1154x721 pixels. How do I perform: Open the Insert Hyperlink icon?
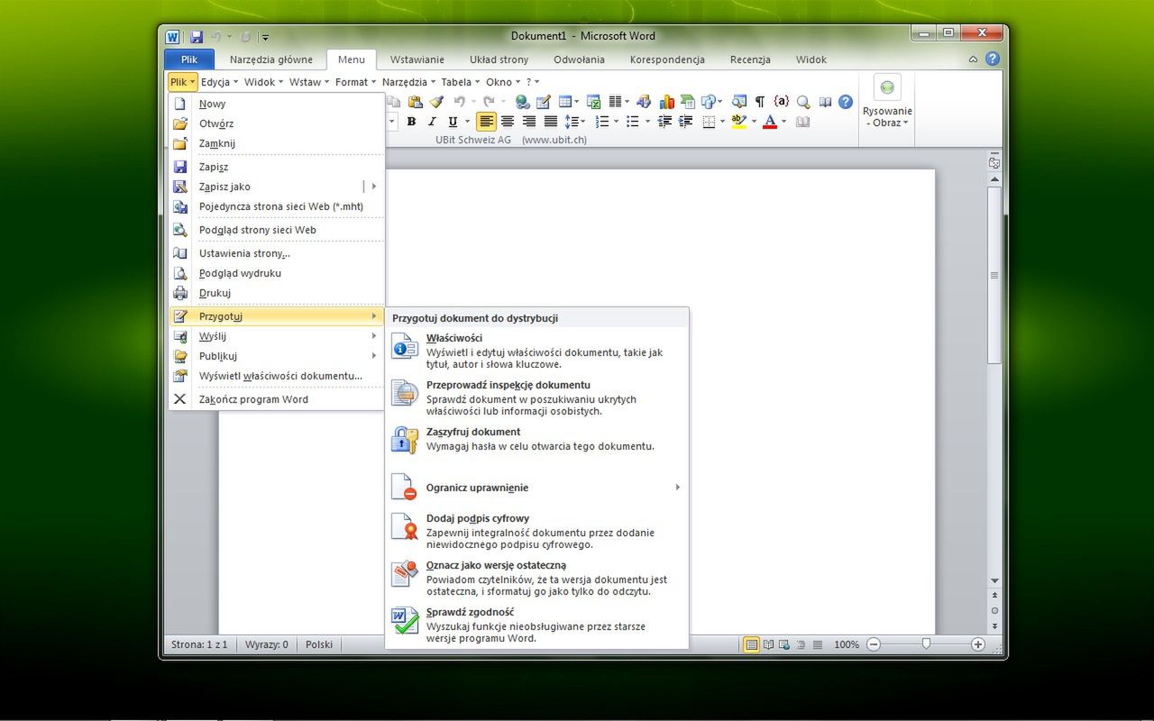(521, 101)
